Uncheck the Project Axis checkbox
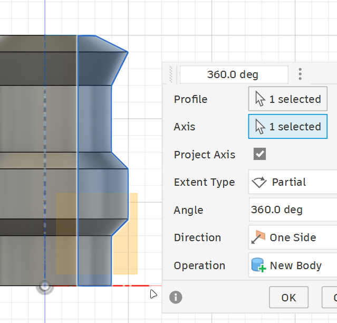337x323 pixels. pos(259,154)
